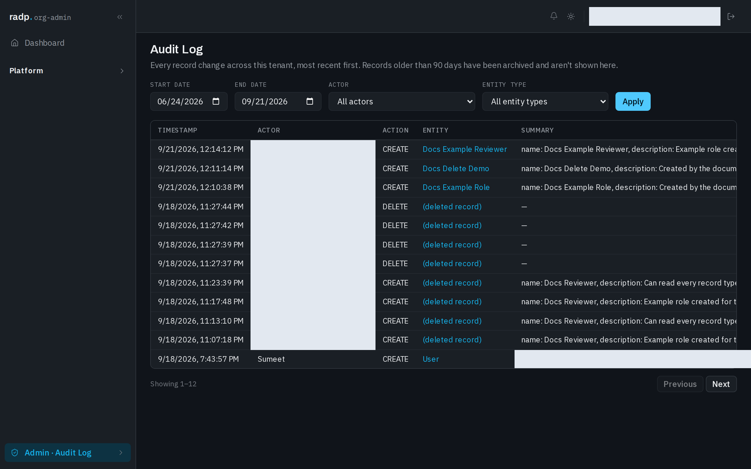This screenshot has height=469, width=751.
Task: Click the Start Date field 06/24/2026
Action: [189, 101]
